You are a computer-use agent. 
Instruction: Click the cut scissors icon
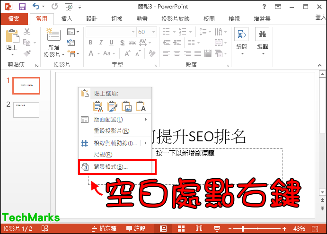[27, 32]
